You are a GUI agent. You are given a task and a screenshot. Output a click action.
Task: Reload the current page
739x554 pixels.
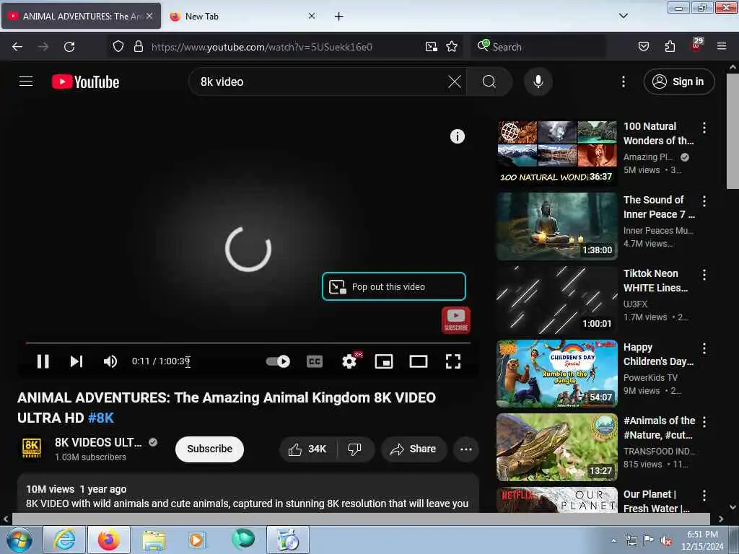pos(69,47)
